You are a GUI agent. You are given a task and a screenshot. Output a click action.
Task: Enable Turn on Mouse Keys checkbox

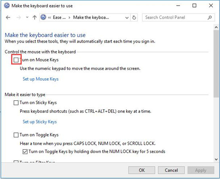[16, 60]
